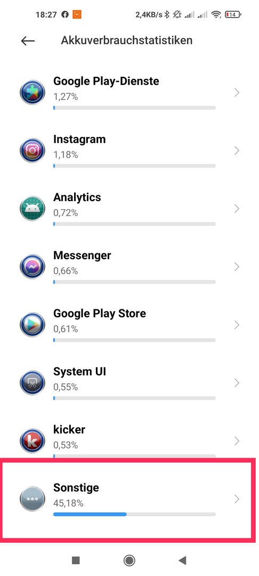
Task: Tap the System UI icon
Action: click(33, 383)
